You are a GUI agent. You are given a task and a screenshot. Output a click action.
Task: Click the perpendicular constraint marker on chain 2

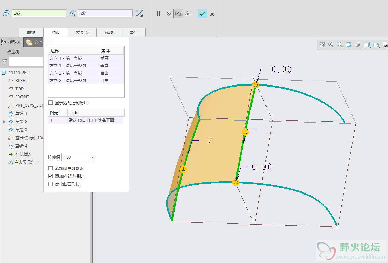point(183,169)
